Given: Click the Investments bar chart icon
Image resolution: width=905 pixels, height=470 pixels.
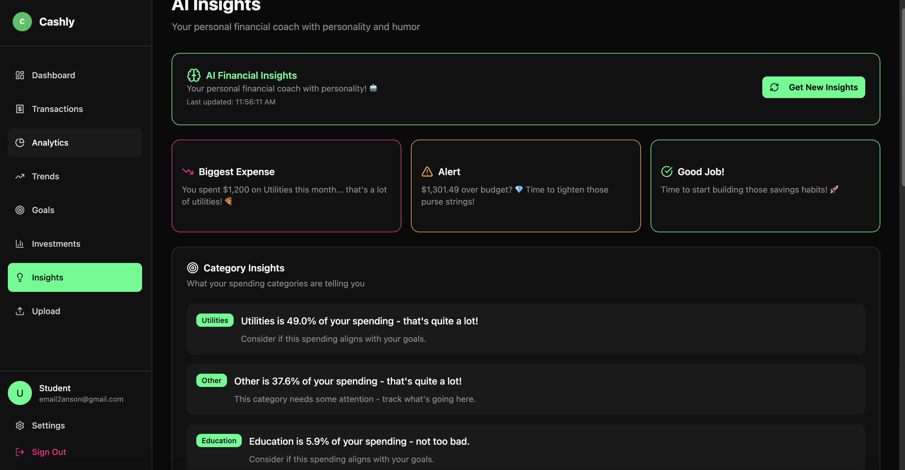Looking at the screenshot, I should [x=20, y=244].
